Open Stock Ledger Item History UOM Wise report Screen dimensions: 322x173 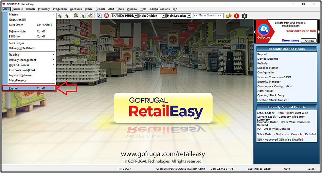pos(282,113)
